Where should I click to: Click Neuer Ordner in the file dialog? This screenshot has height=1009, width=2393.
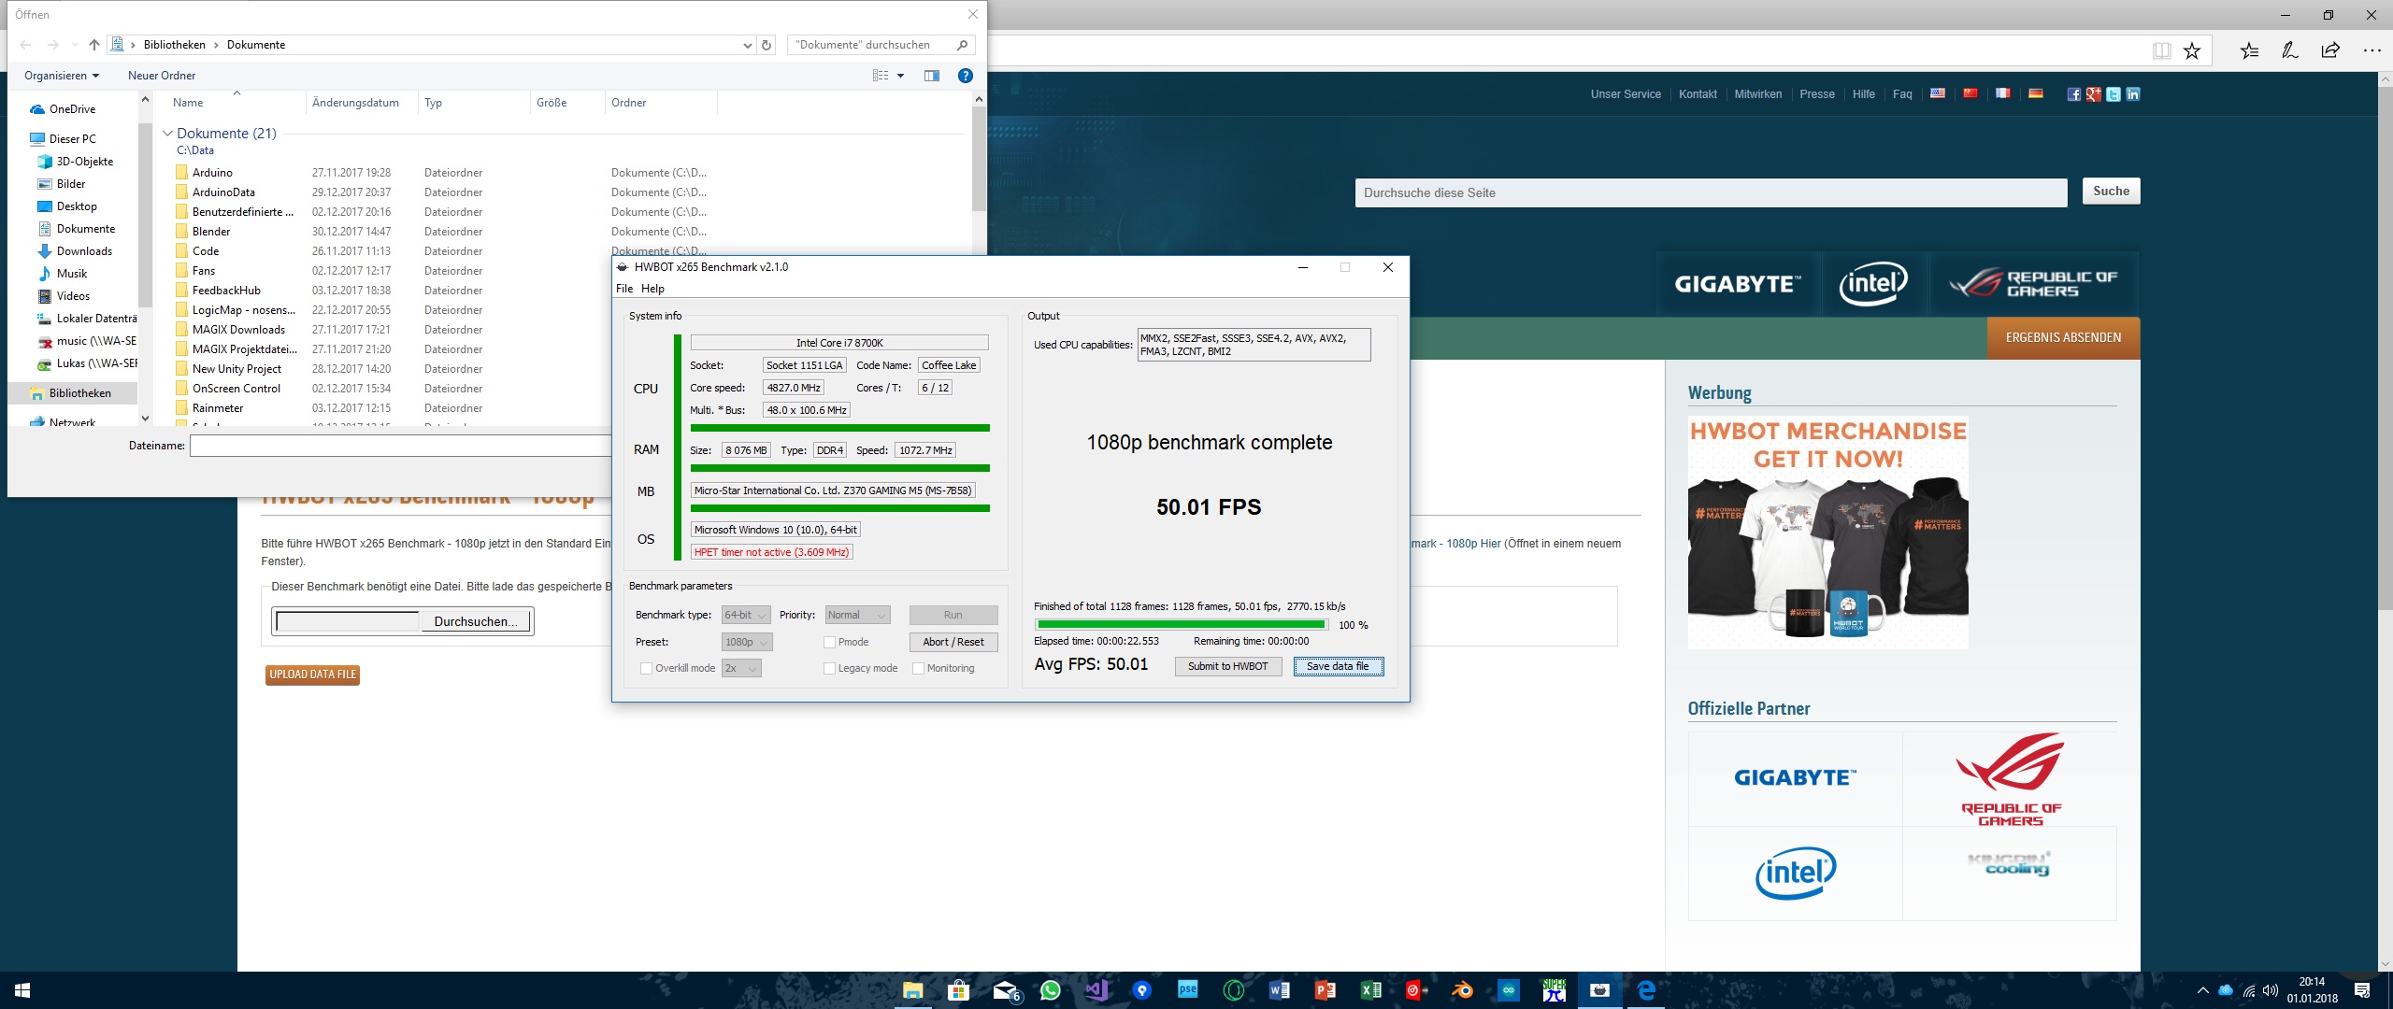162,76
